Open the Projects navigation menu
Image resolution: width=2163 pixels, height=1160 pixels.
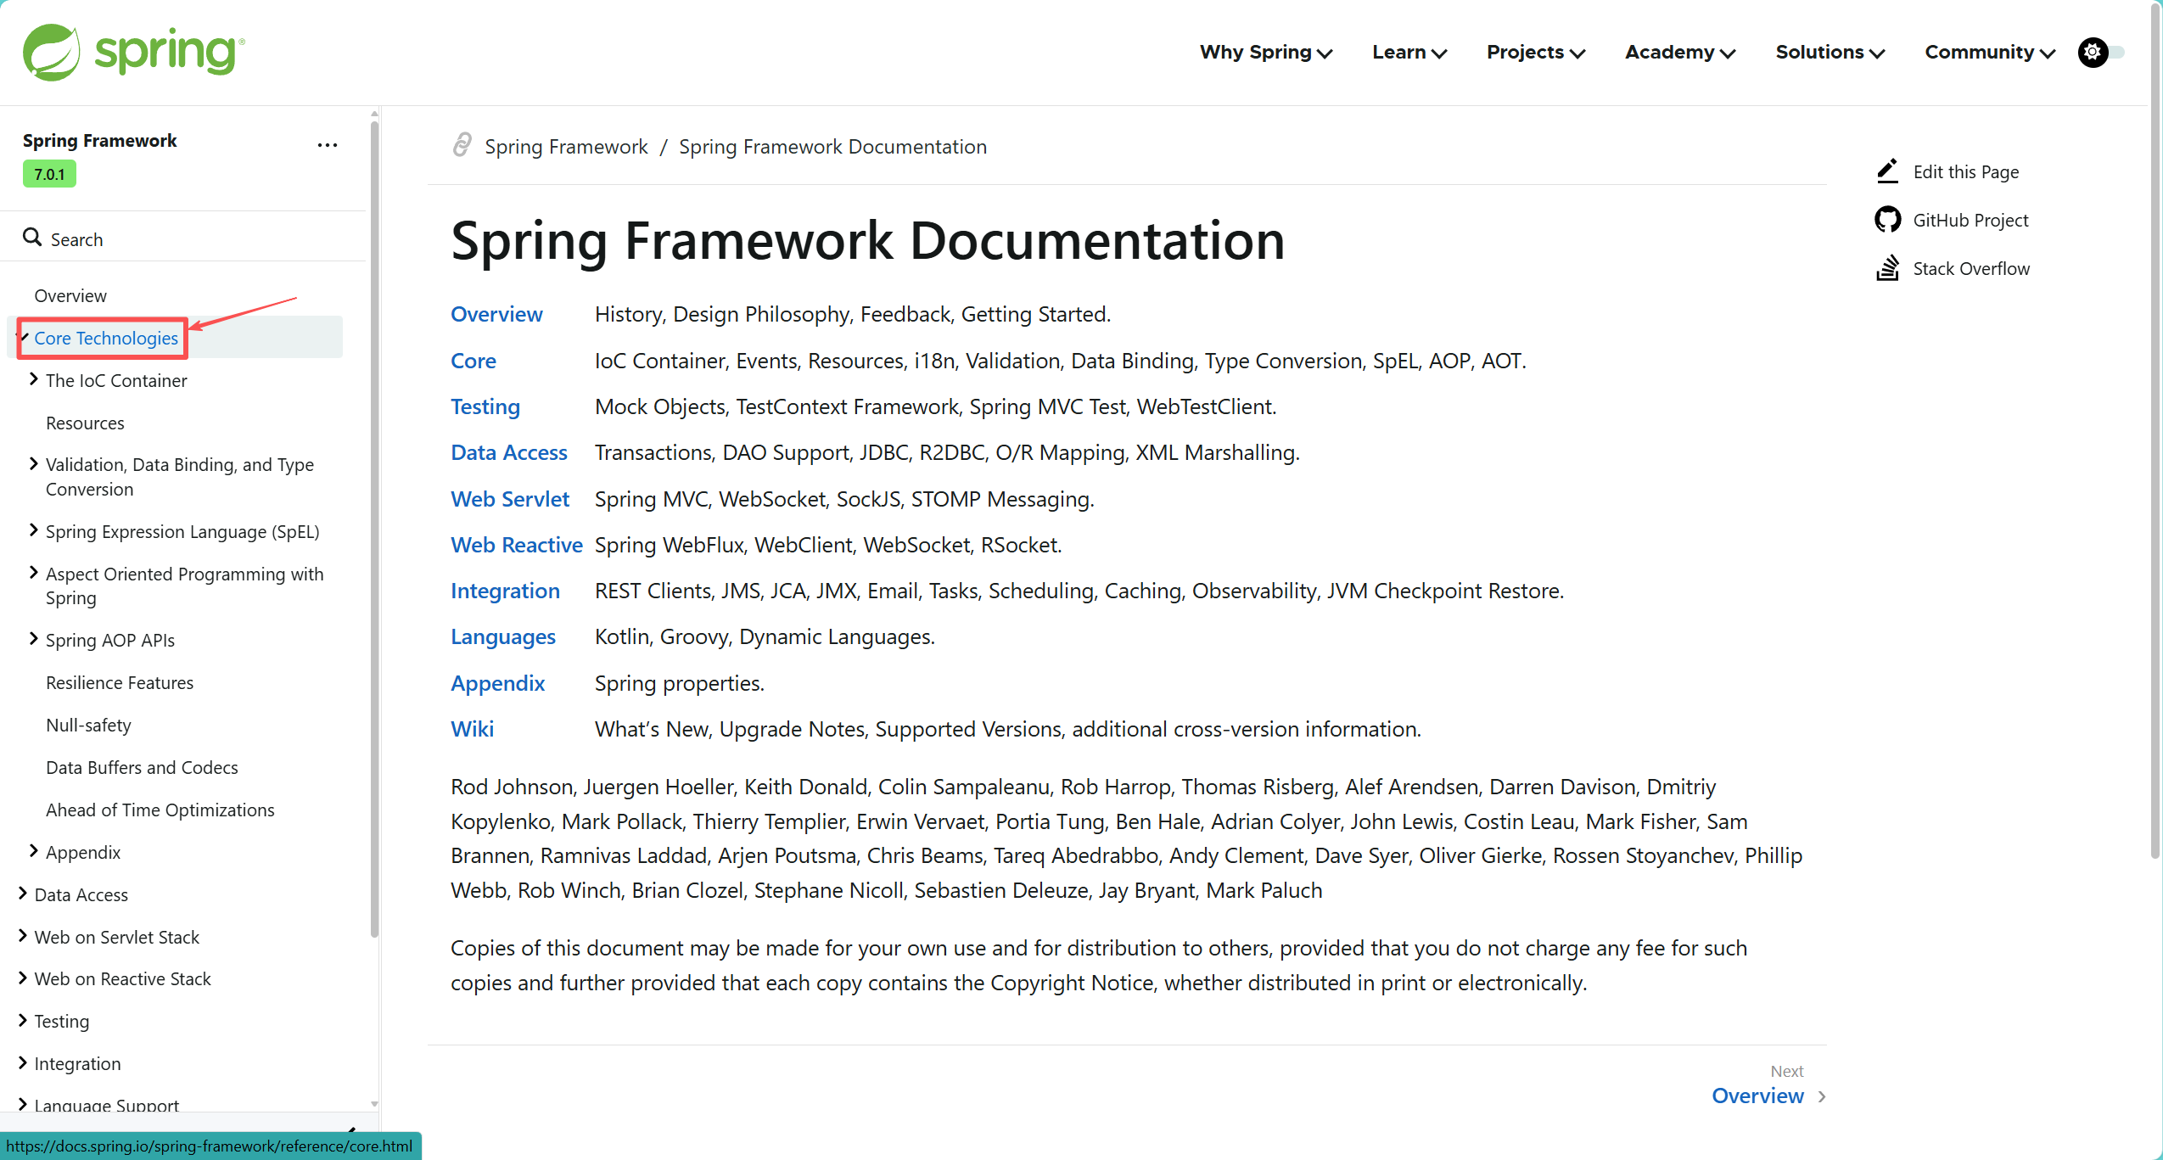1535,53
